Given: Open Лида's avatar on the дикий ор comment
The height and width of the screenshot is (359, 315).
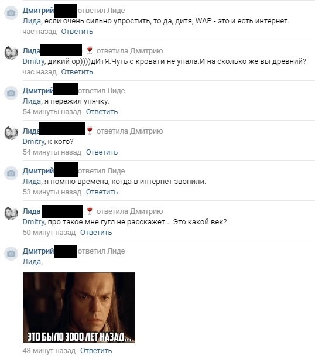Looking at the screenshot, I should pos(11,53).
